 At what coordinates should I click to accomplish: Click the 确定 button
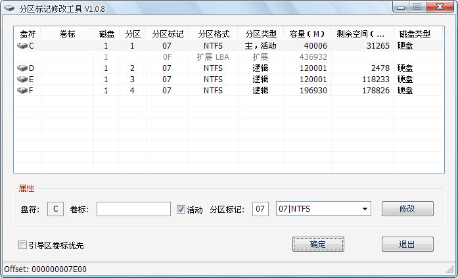click(318, 244)
